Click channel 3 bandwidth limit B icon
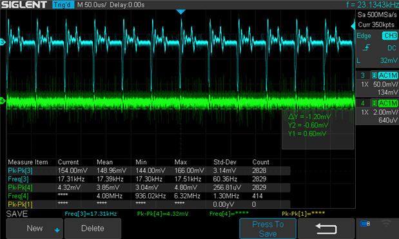Screen dimensions: 399x239 point(374,75)
